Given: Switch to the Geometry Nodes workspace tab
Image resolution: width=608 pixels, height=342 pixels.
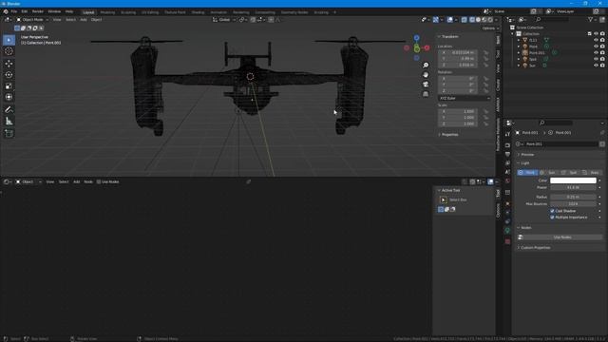Looking at the screenshot, I should (294, 12).
